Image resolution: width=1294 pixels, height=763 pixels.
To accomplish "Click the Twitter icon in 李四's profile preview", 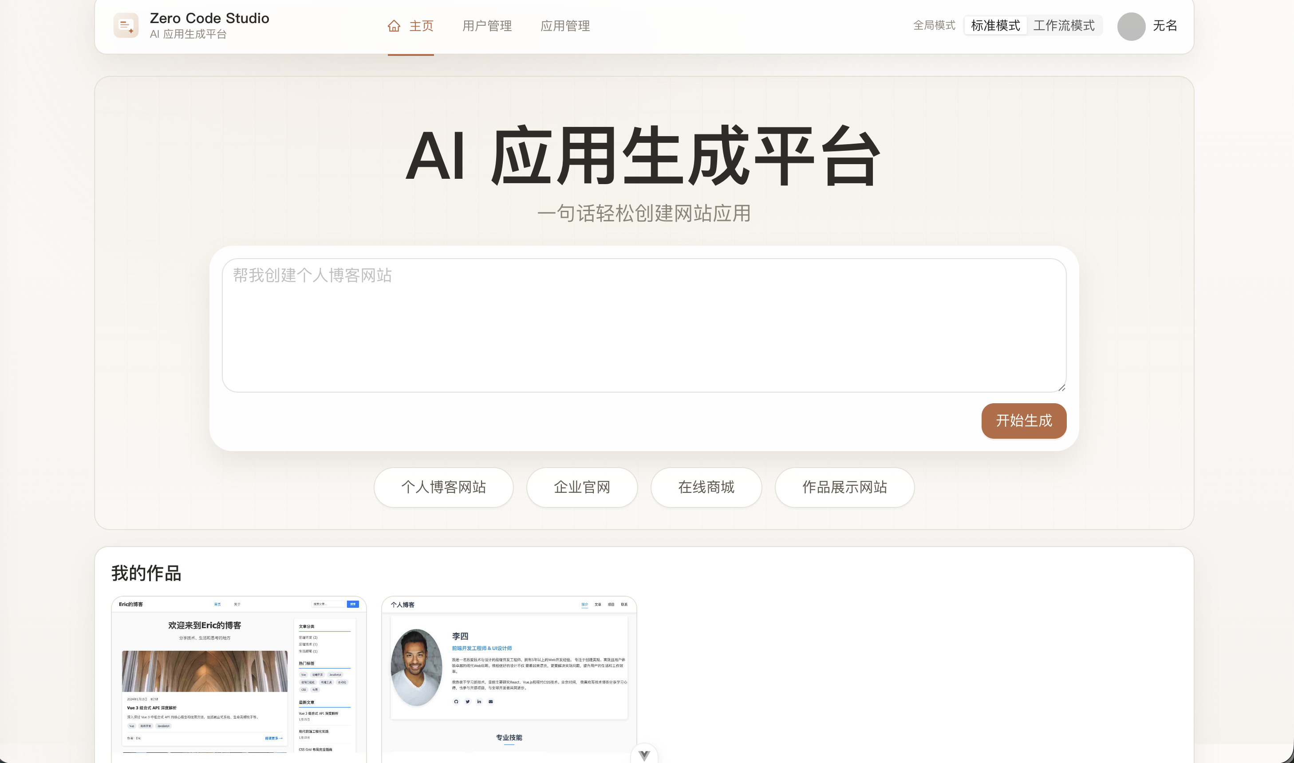I will point(468,701).
